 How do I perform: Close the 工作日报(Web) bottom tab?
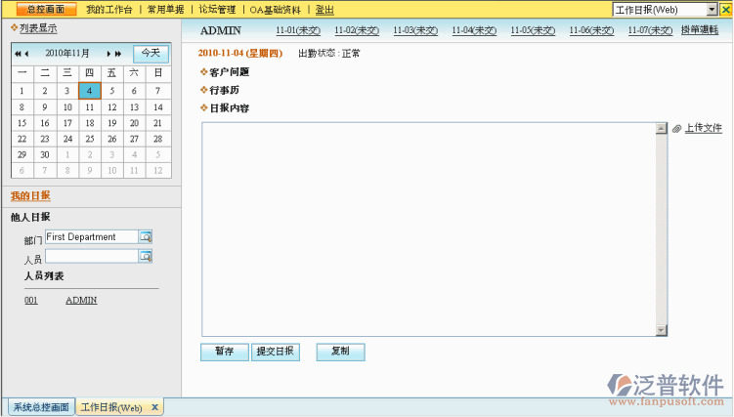pos(154,407)
